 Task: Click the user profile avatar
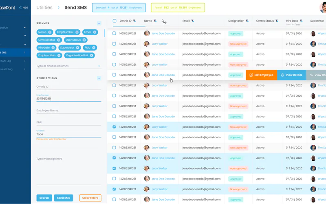323,7
